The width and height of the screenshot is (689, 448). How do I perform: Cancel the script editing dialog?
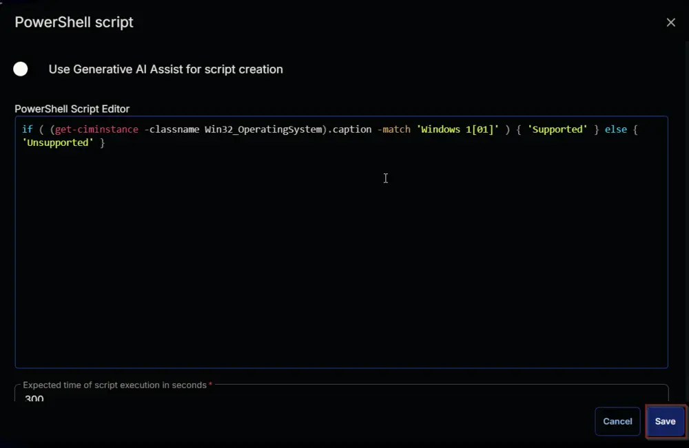pos(617,421)
